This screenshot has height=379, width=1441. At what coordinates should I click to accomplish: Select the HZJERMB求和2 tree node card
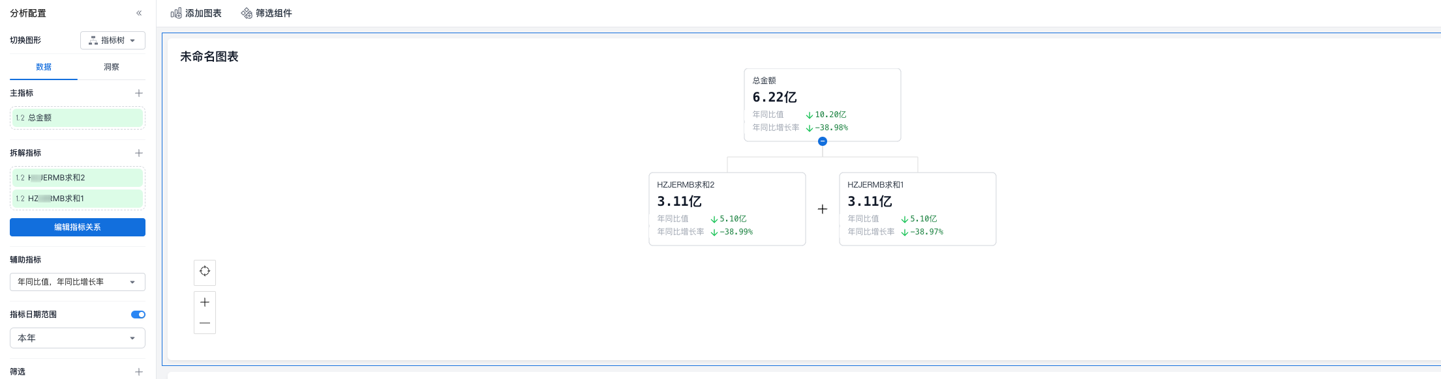coord(727,208)
